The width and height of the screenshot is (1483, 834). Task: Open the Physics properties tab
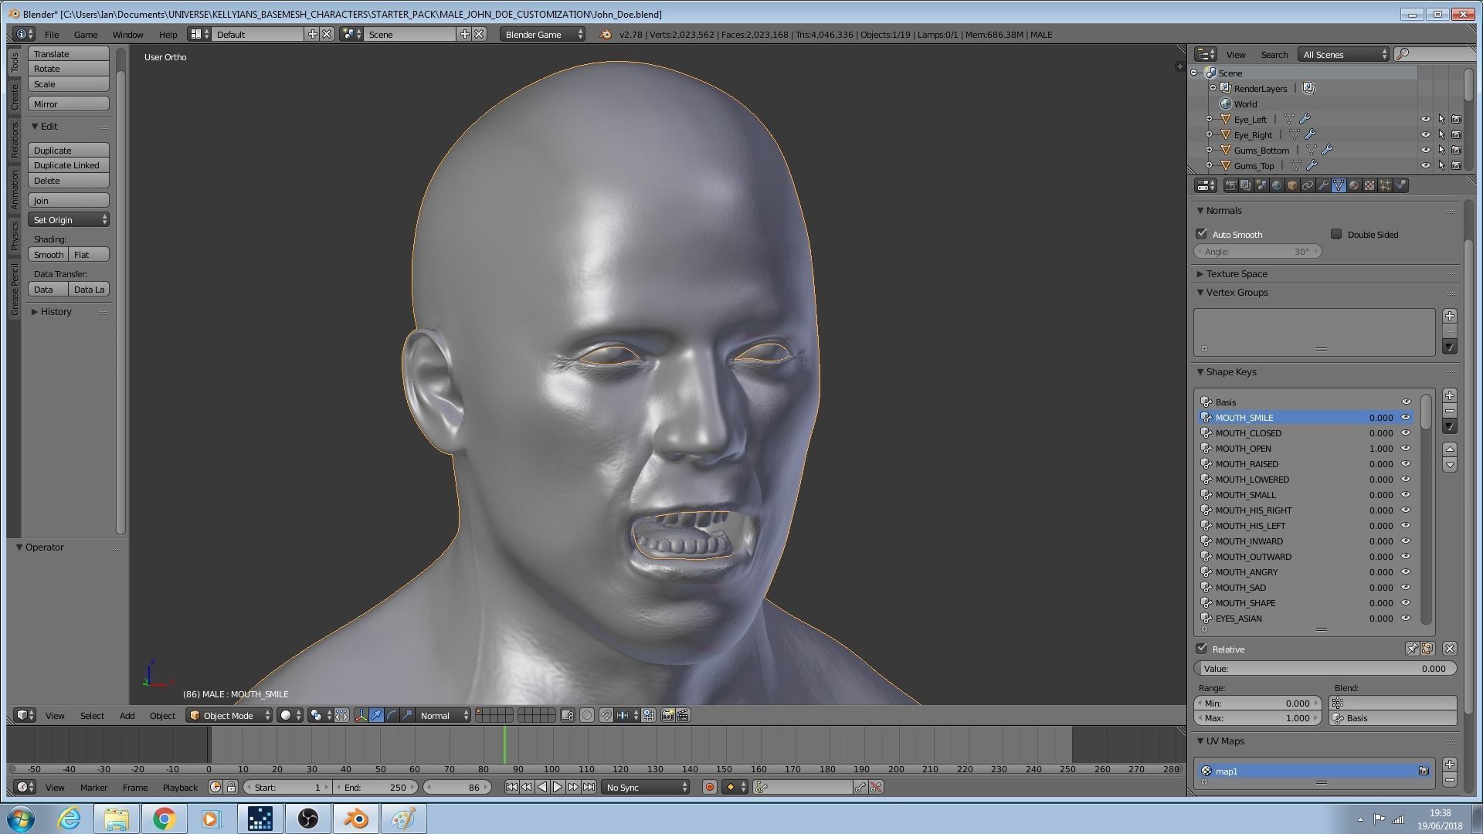click(1400, 185)
